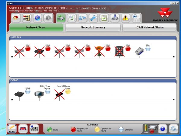The height and width of the screenshot is (136, 181).
Task: Click the green Found legend indicator
Action: 49,130
